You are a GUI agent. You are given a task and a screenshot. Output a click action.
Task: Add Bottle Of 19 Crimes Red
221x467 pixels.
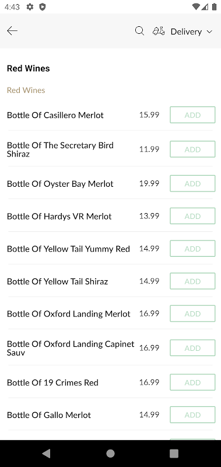click(x=192, y=382)
